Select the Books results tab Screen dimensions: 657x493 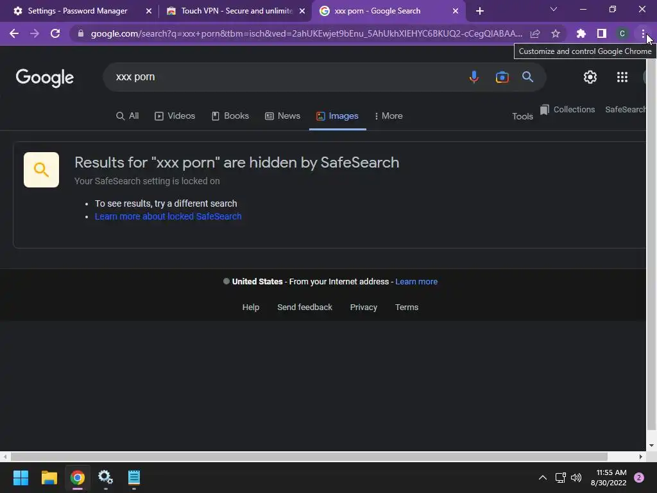coord(230,116)
